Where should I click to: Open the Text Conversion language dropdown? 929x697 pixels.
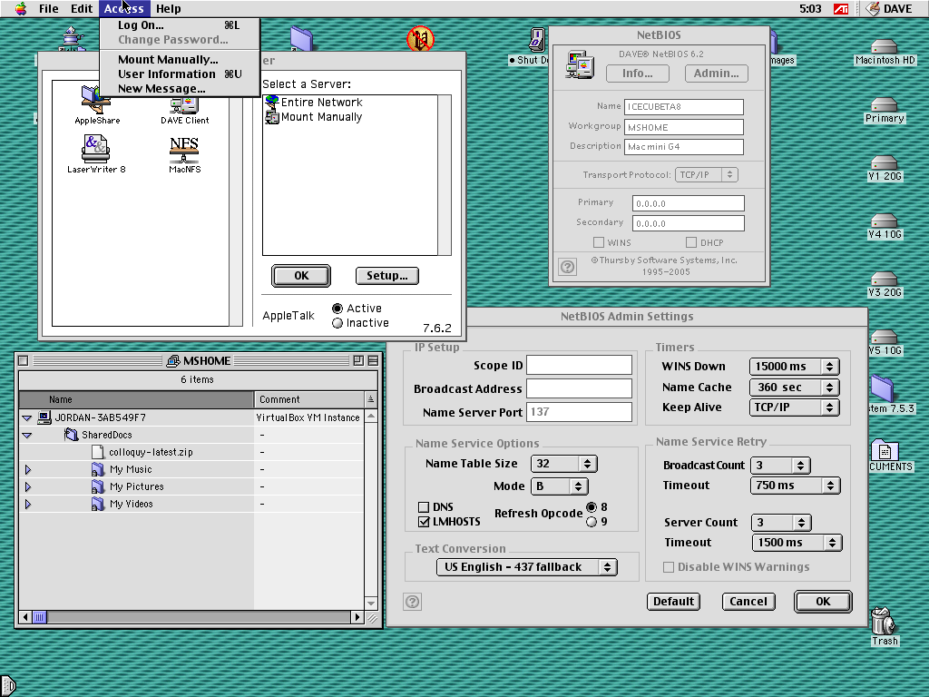[526, 567]
